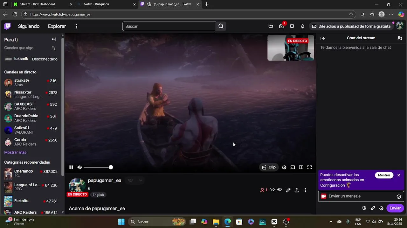Open the DuendePablo channel

tap(31, 118)
